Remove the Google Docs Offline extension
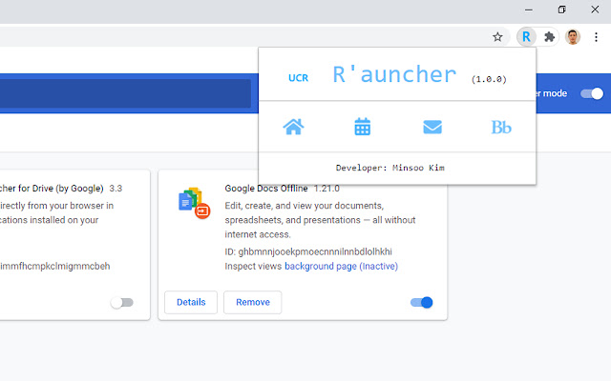 coord(252,302)
